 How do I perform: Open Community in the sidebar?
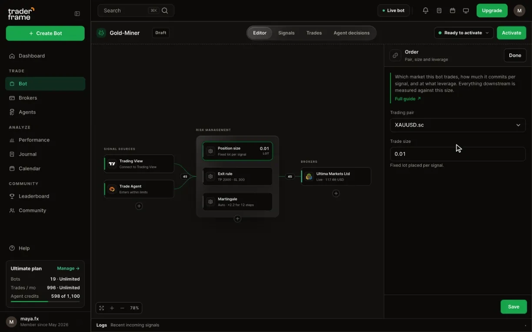click(x=45, y=210)
